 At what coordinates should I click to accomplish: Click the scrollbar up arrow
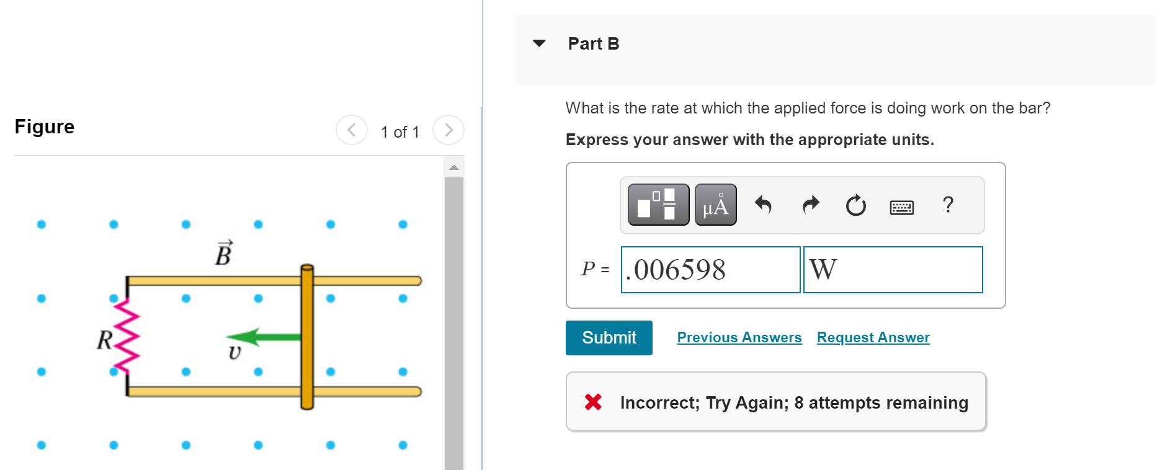(453, 166)
